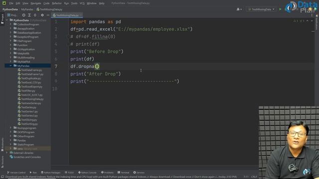Screen dimensions: 319x179
Task: Select TestSlicing.py in project tree
Action: 29,120
